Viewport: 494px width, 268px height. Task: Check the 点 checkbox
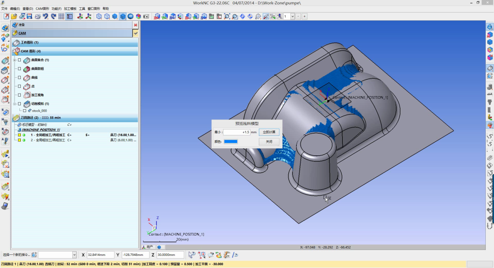[19, 86]
